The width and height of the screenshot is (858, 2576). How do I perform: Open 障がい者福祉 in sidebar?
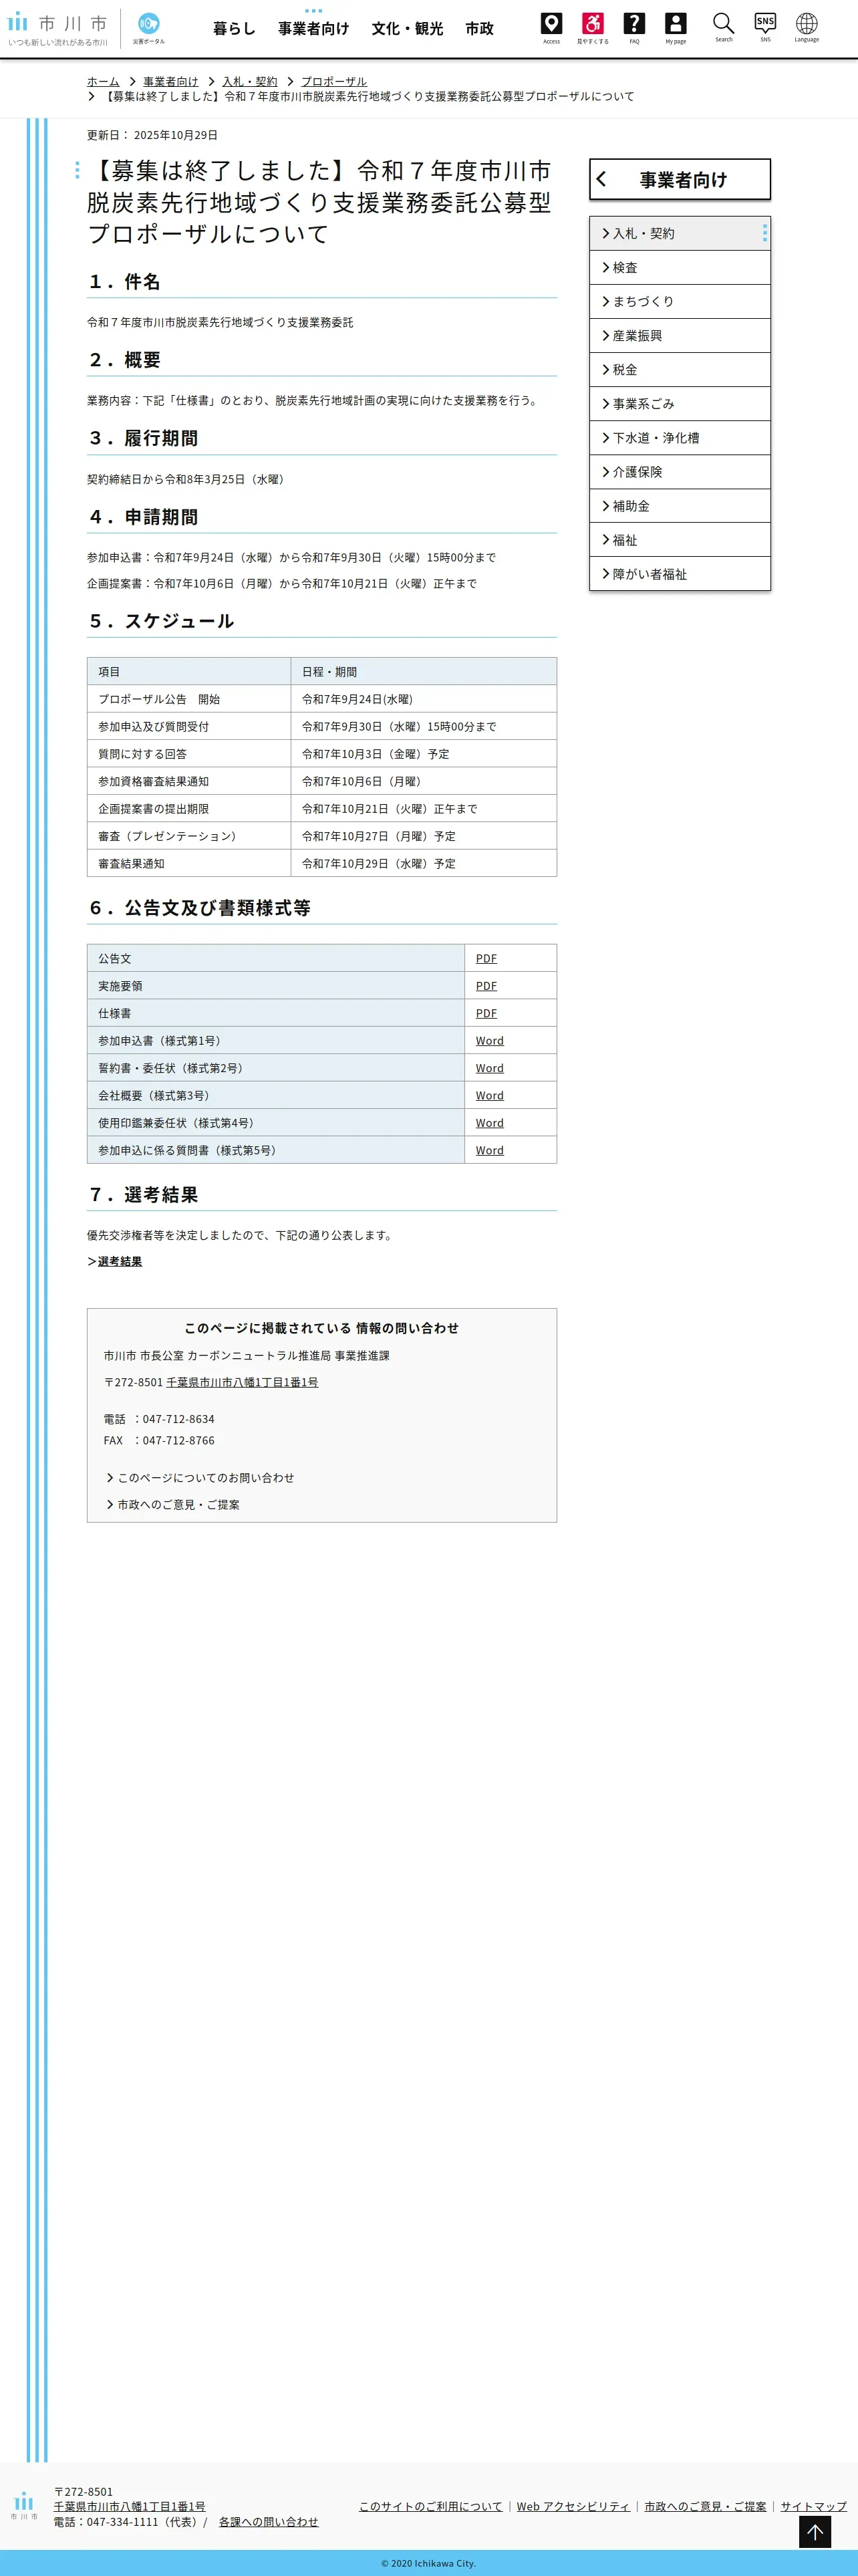(x=680, y=574)
